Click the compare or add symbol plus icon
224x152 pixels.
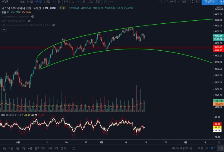[x=66, y=1]
